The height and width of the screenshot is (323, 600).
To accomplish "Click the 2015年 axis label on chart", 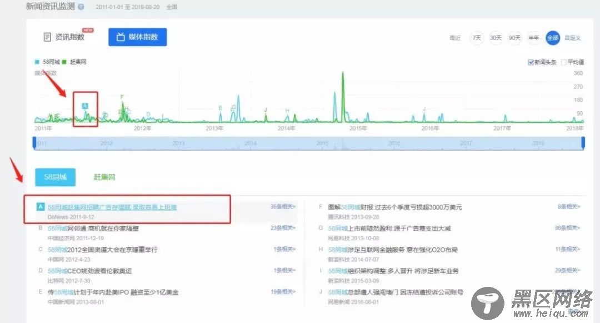I will [358, 128].
